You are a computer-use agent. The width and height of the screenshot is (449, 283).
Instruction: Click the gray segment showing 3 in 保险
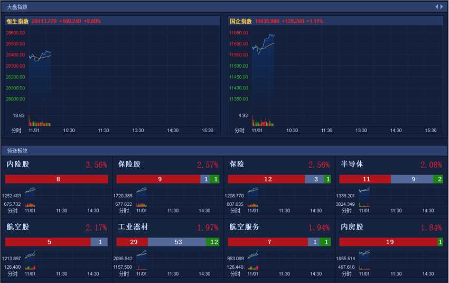[x=315, y=179]
